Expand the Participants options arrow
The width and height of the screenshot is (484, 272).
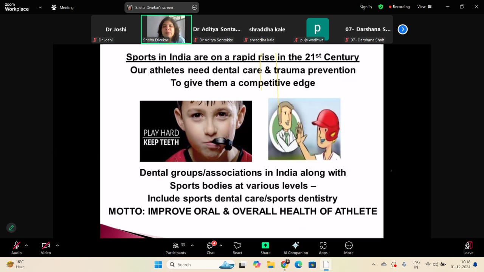[x=192, y=245]
